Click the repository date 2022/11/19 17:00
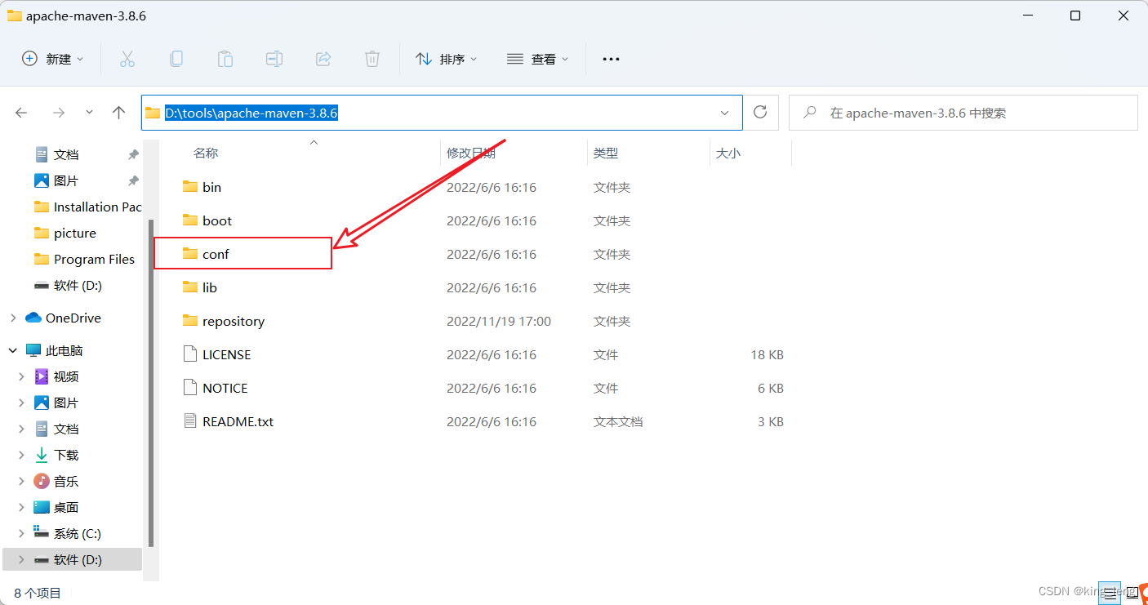The width and height of the screenshot is (1148, 605). [499, 321]
